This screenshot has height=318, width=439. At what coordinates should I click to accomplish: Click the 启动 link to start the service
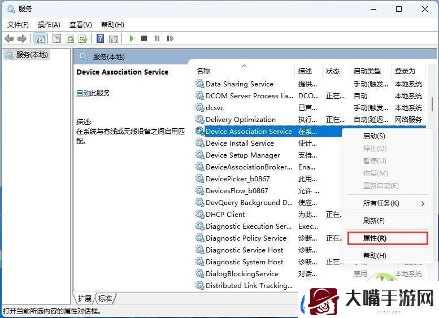83,93
